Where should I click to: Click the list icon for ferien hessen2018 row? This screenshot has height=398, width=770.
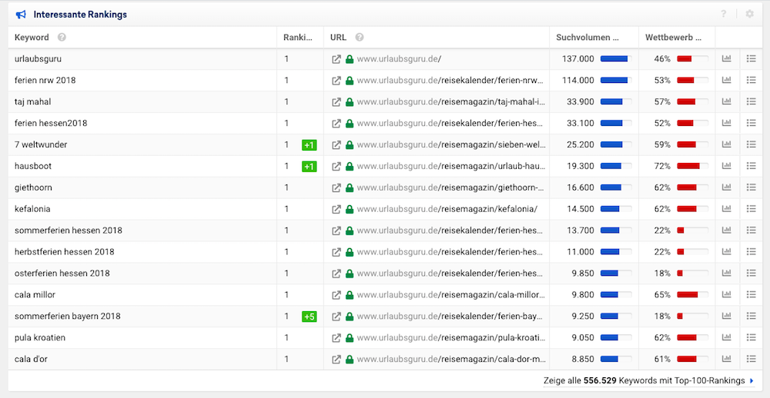coord(751,123)
